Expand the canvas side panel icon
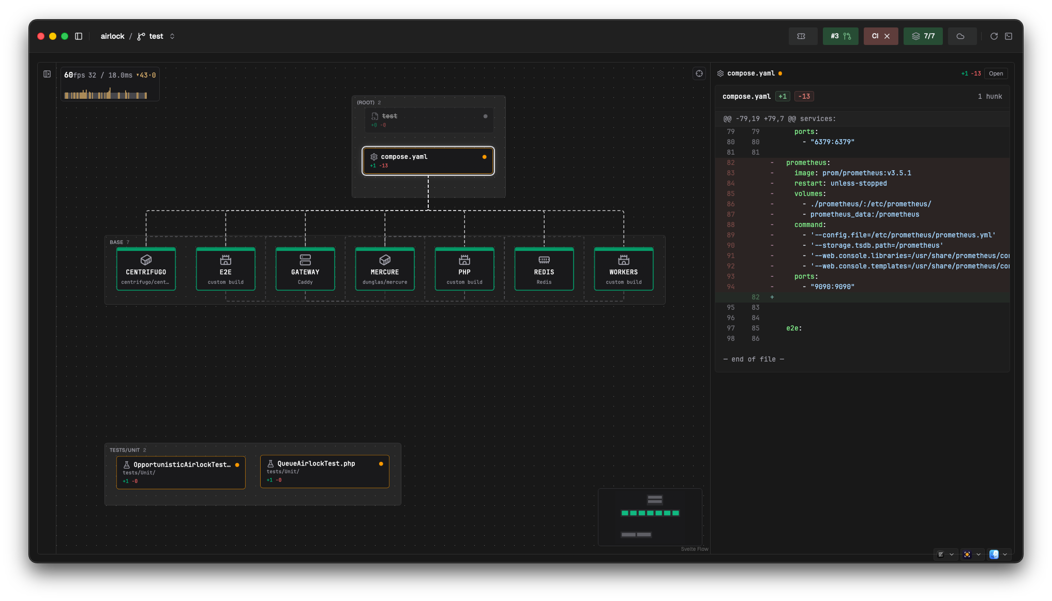This screenshot has width=1052, height=601. (47, 74)
